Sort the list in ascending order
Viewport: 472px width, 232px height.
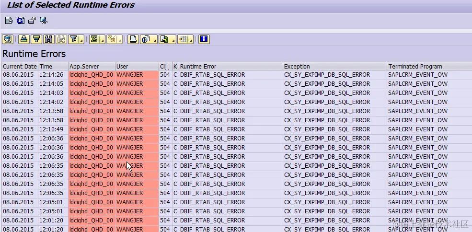coord(24,39)
